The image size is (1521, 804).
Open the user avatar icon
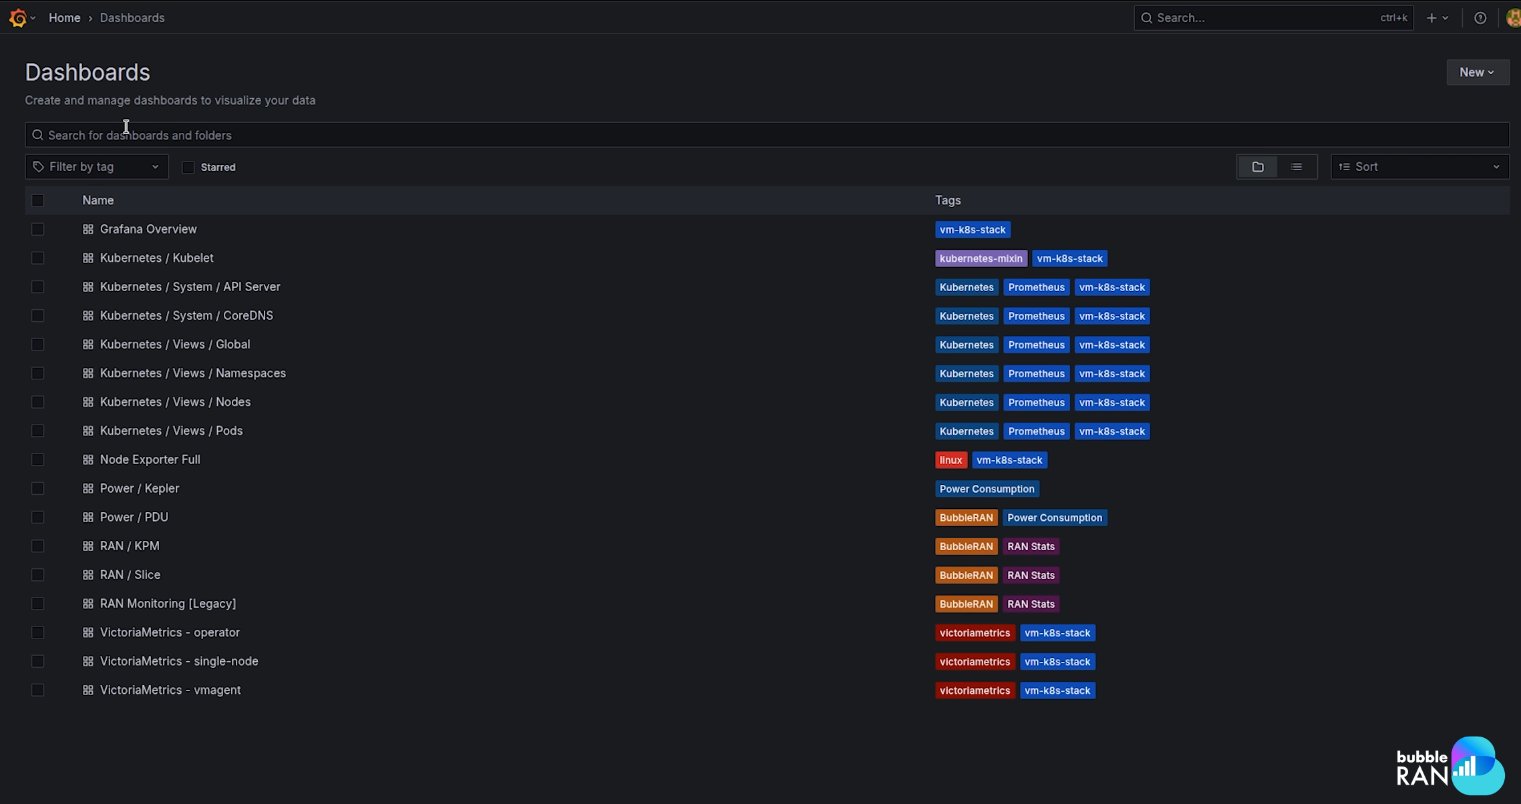[x=1513, y=18]
